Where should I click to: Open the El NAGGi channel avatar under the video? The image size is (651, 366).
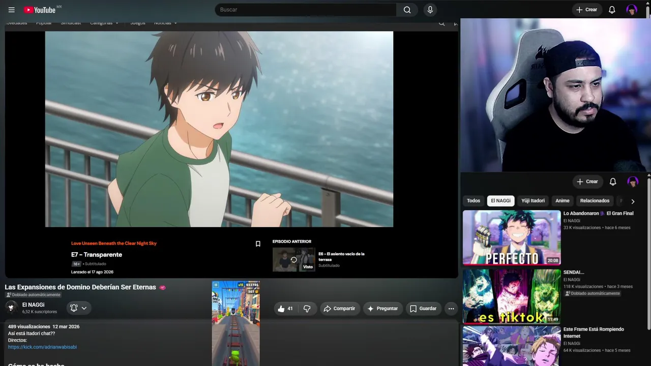click(x=11, y=307)
